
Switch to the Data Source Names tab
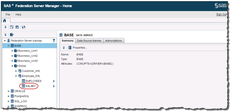point(89,41)
